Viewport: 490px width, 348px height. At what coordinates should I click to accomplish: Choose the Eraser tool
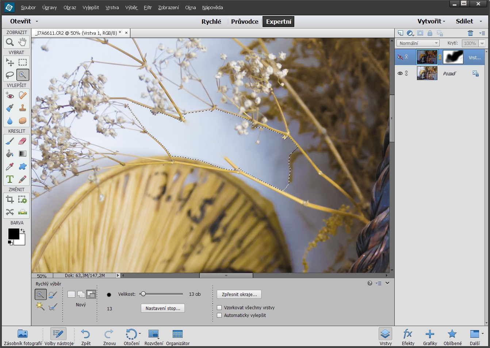[x=23, y=141]
